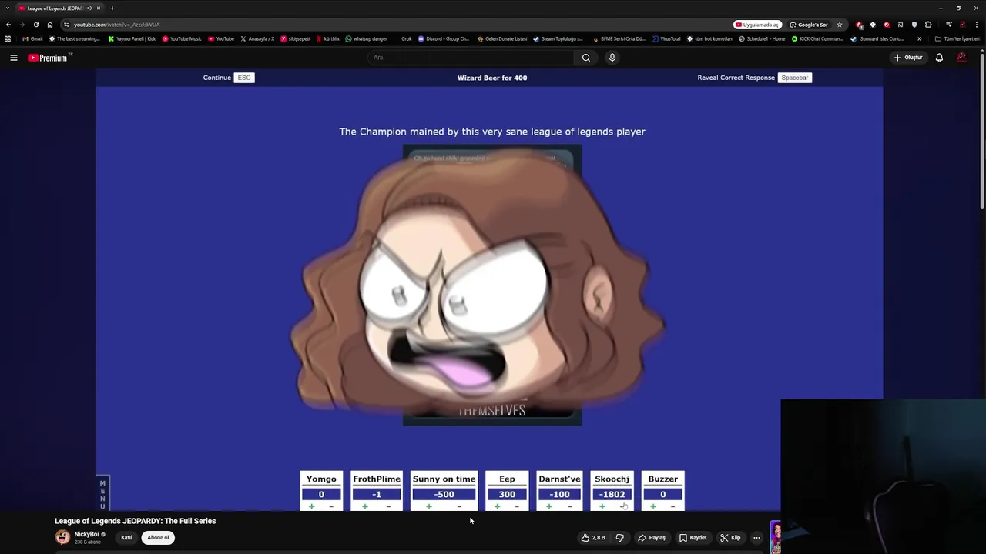The image size is (986, 554).
Task: Click the YouTube search magnifier button
Action: point(586,58)
